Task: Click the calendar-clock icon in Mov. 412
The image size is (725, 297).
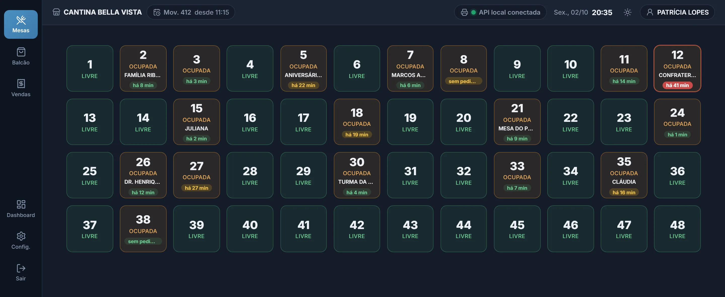Action: pyautogui.click(x=157, y=12)
